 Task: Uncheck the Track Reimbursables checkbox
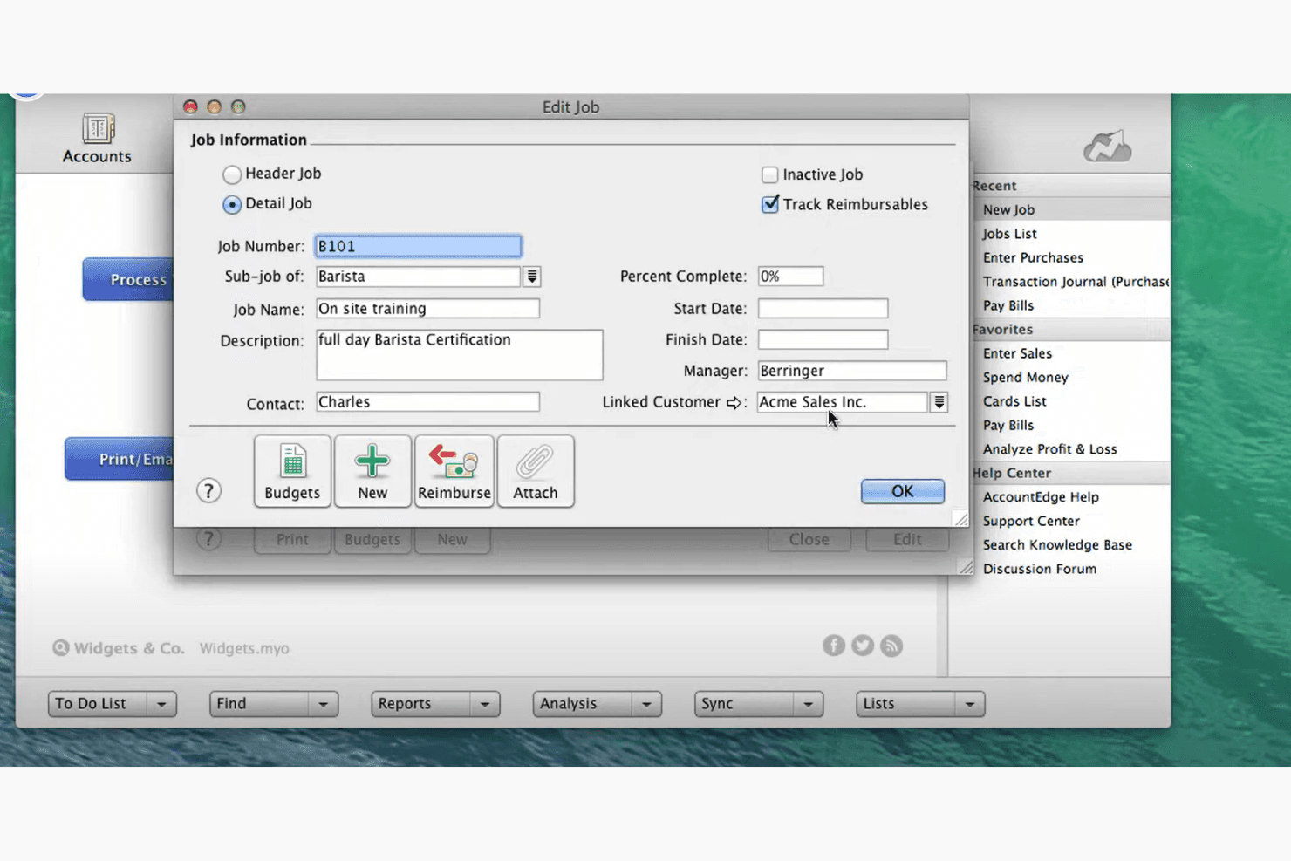pos(769,205)
